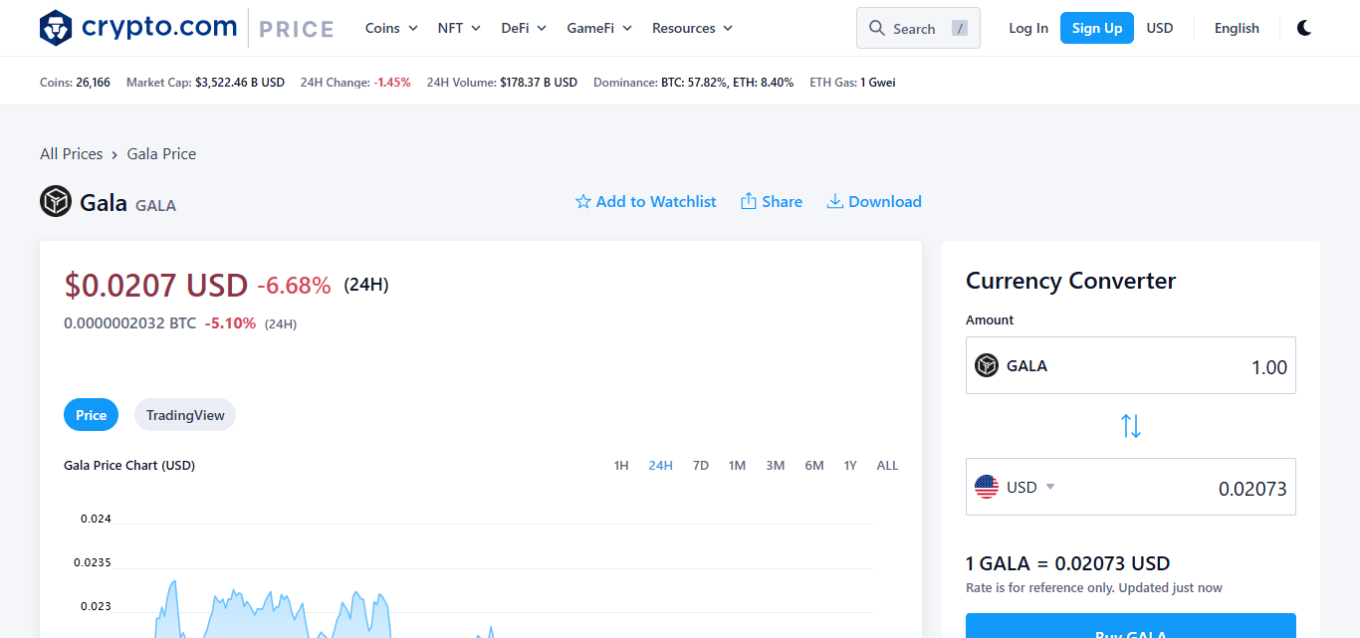The width and height of the screenshot is (1360, 638).
Task: Select the 7D chart range
Action: (701, 465)
